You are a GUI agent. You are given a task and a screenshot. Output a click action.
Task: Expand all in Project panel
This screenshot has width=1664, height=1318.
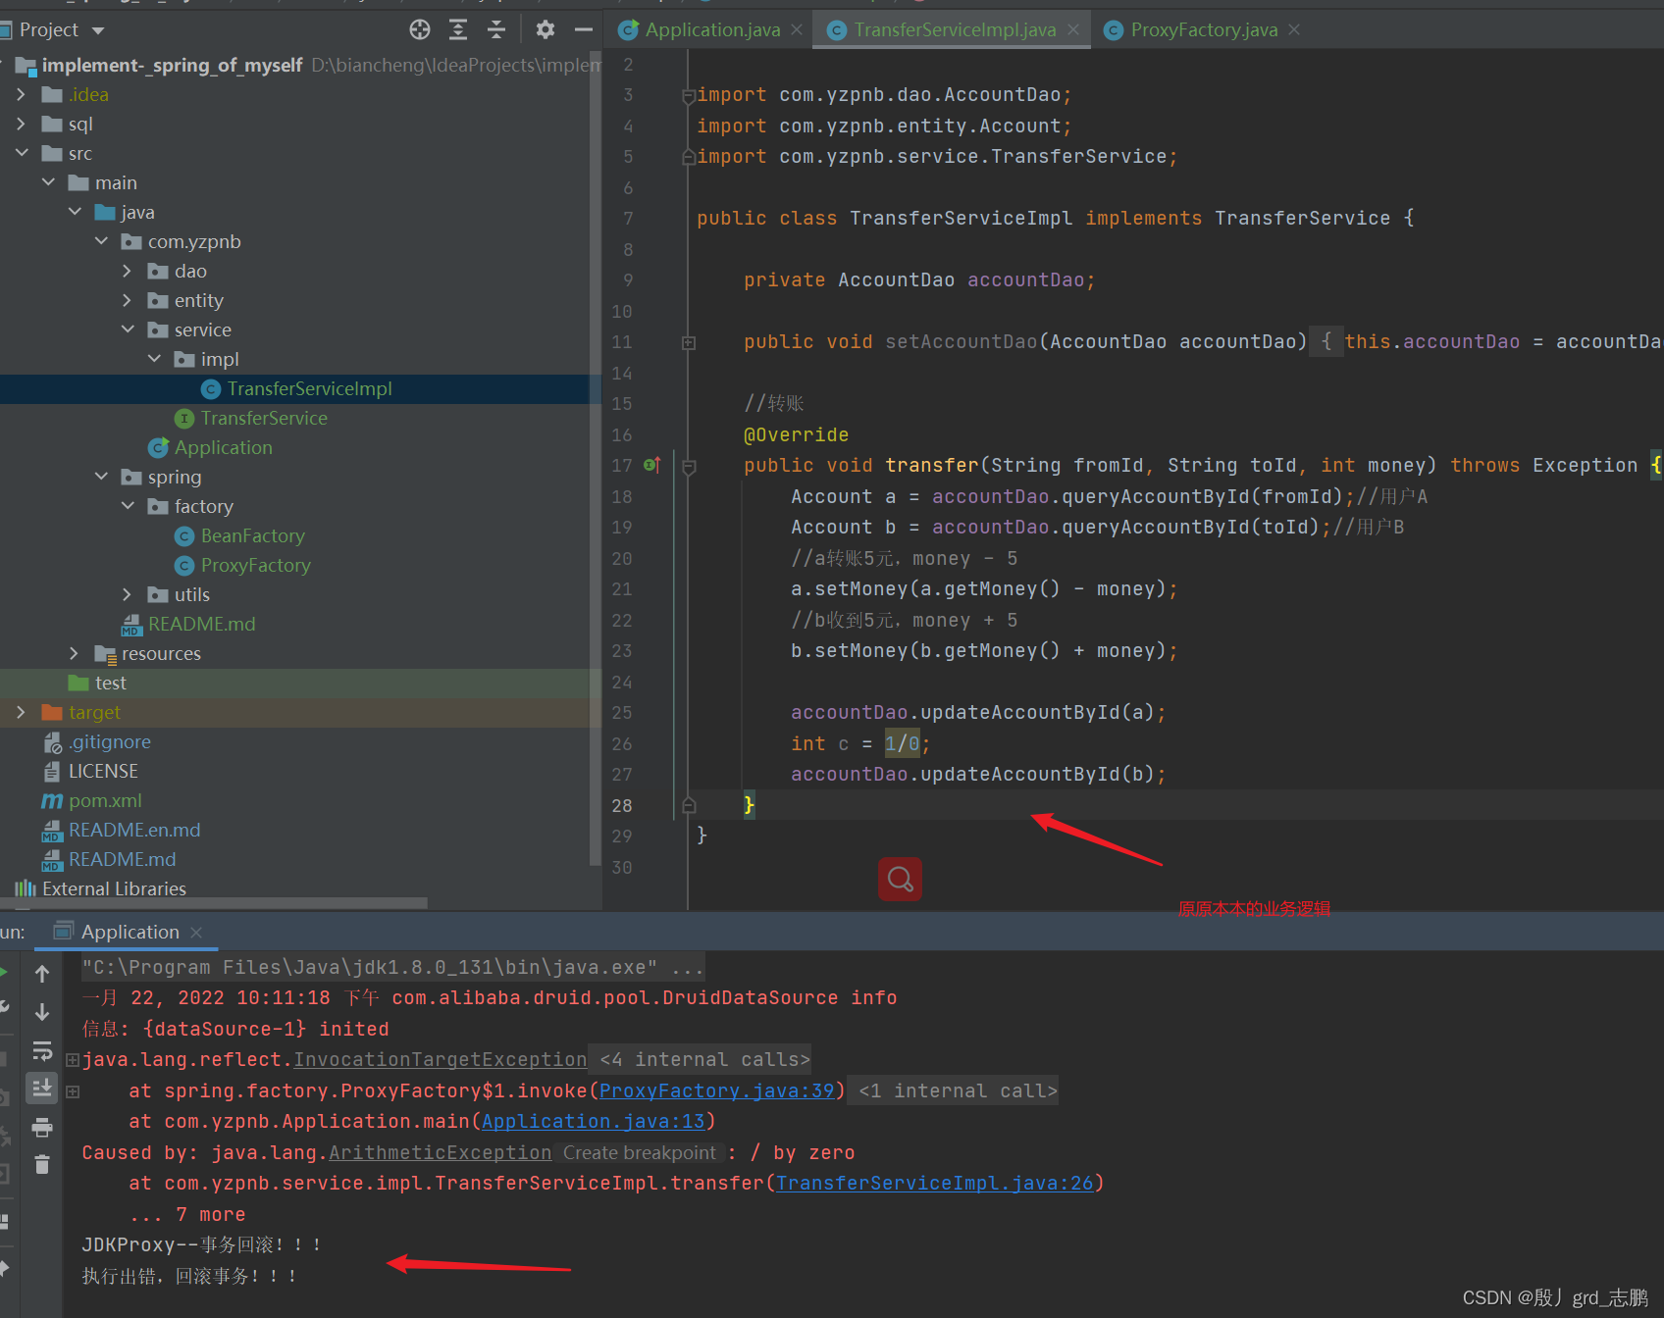(458, 29)
